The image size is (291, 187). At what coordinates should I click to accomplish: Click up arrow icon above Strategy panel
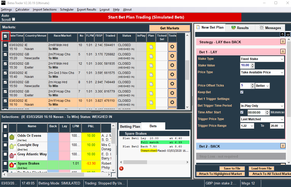click(x=282, y=34)
